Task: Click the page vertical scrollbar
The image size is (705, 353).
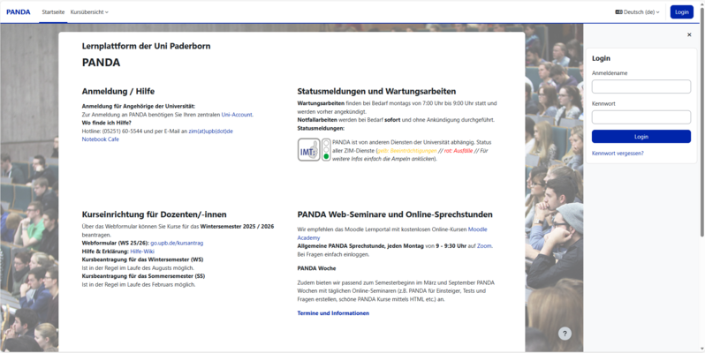Action: (701, 121)
